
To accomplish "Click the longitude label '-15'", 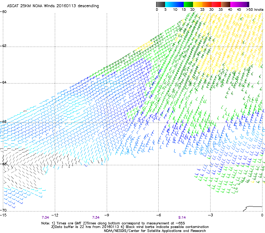I will (x=3, y=215).
